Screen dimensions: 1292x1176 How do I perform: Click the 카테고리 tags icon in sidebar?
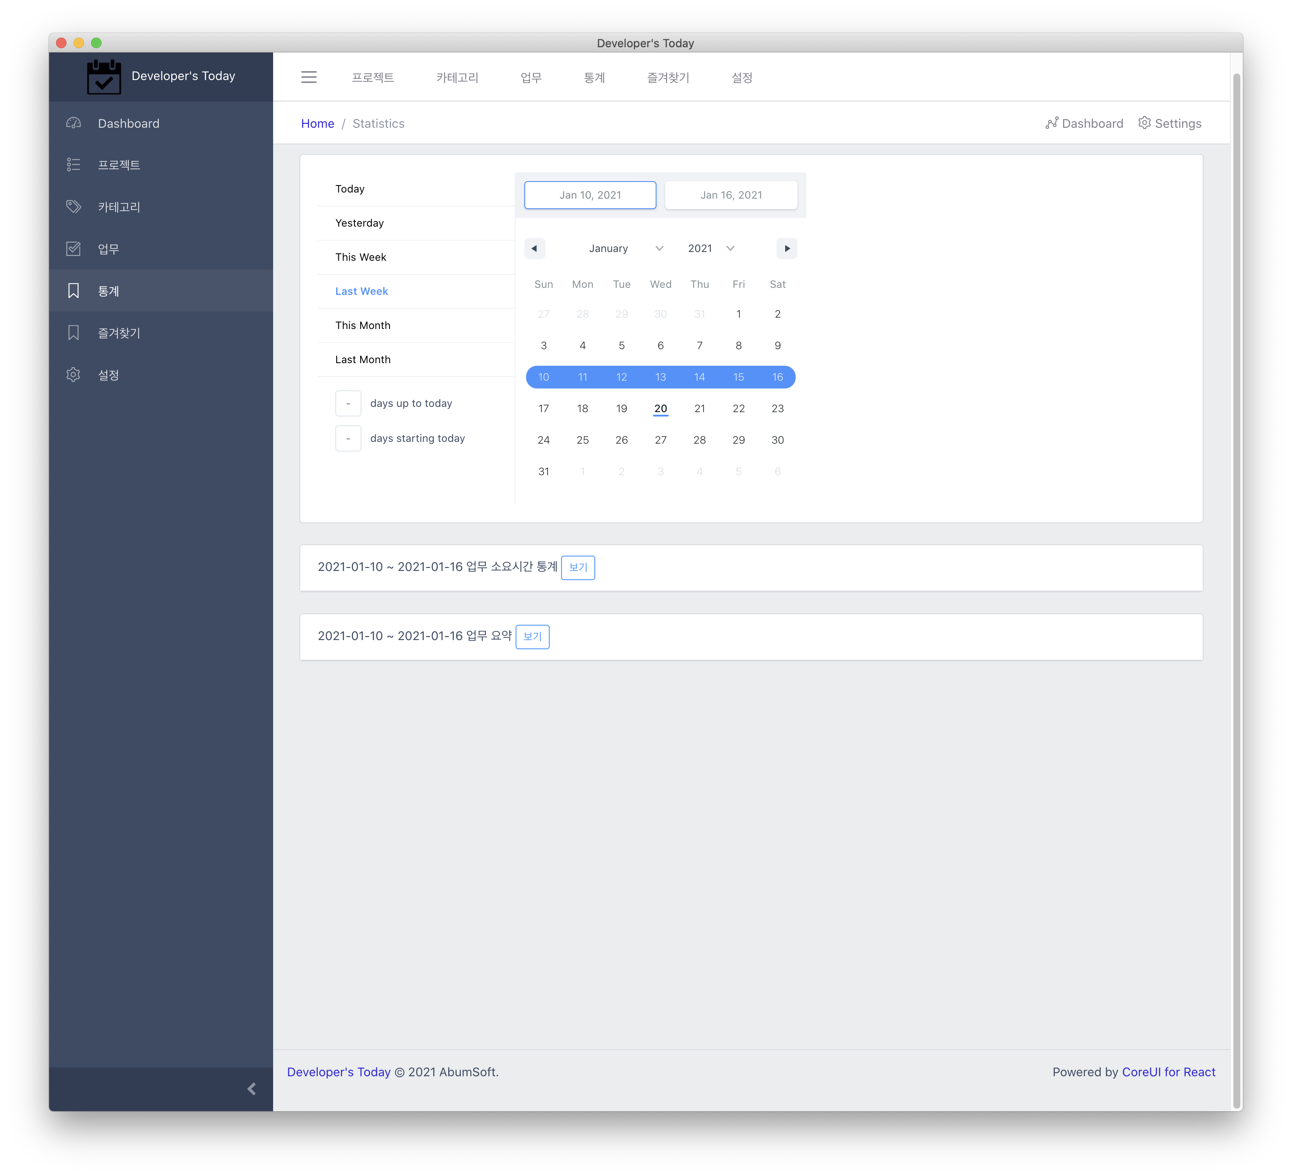pos(74,207)
